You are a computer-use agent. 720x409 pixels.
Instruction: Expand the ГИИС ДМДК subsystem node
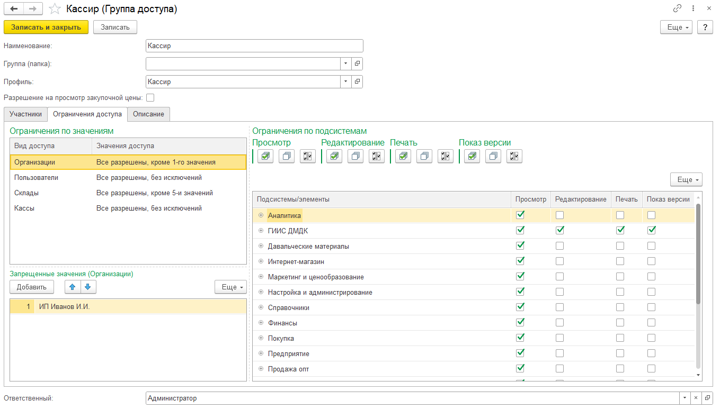261,231
